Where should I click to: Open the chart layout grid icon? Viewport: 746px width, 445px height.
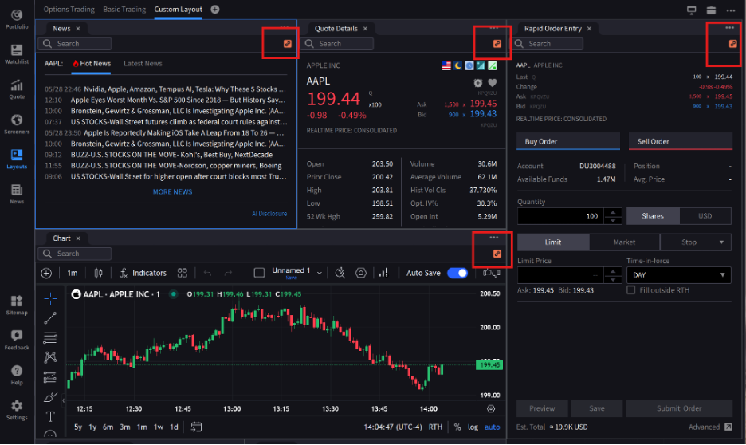coord(183,273)
